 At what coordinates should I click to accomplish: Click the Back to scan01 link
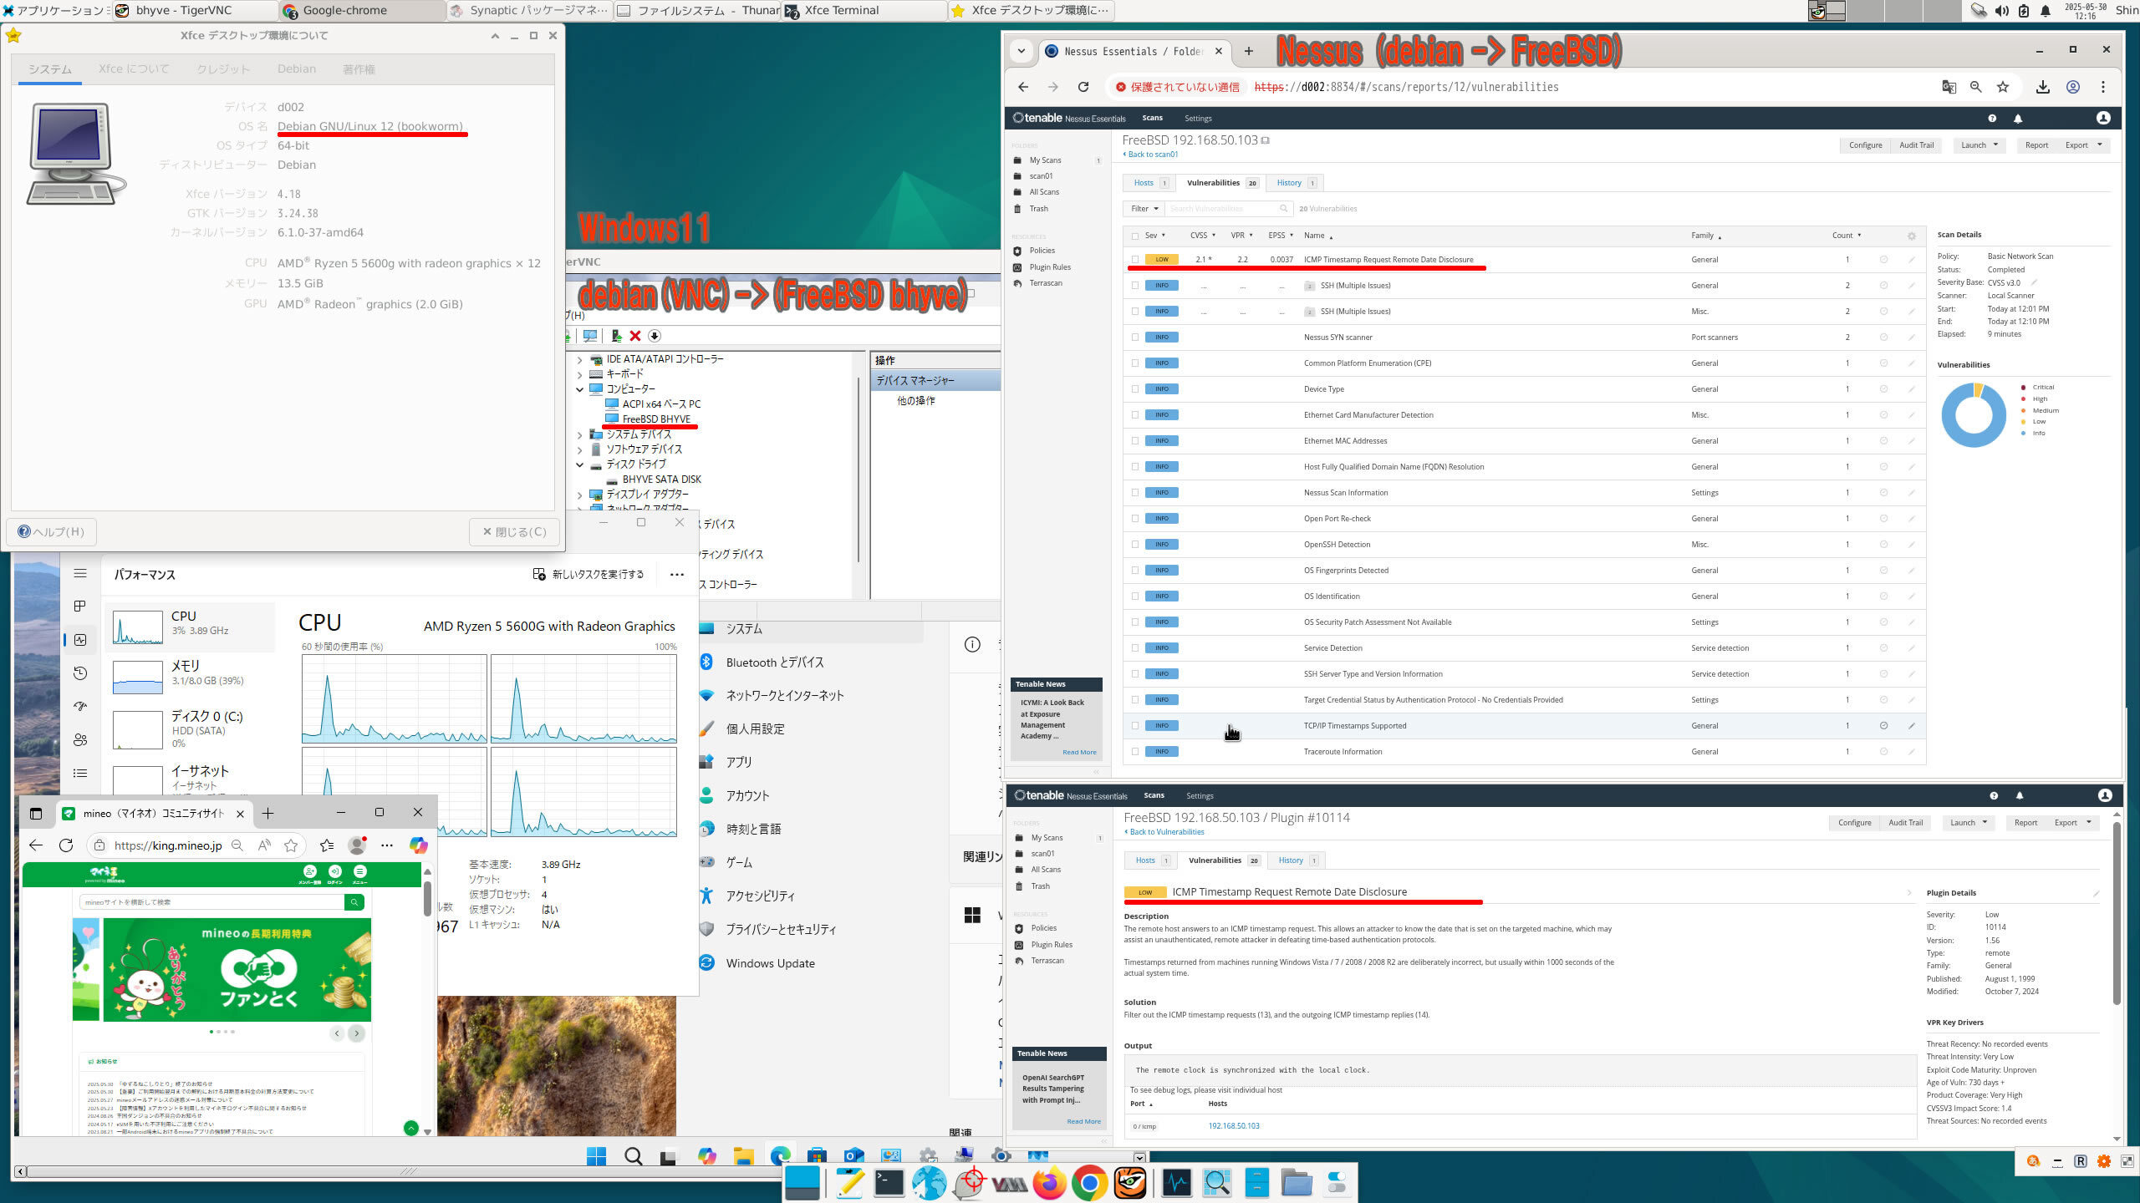pyautogui.click(x=1152, y=155)
